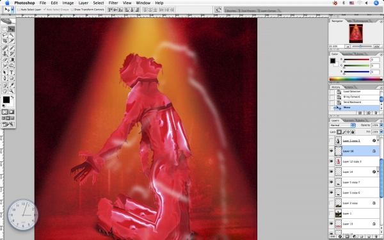Select the Rectangular Marquee tool

(x=4, y=29)
